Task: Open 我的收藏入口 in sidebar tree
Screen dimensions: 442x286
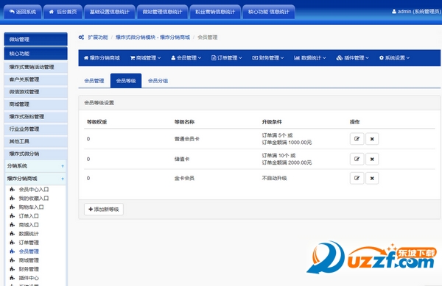Action: click(34, 199)
